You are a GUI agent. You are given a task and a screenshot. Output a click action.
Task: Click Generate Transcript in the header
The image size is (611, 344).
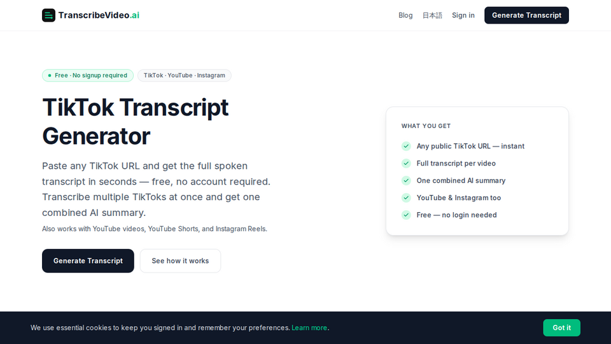pyautogui.click(x=526, y=15)
